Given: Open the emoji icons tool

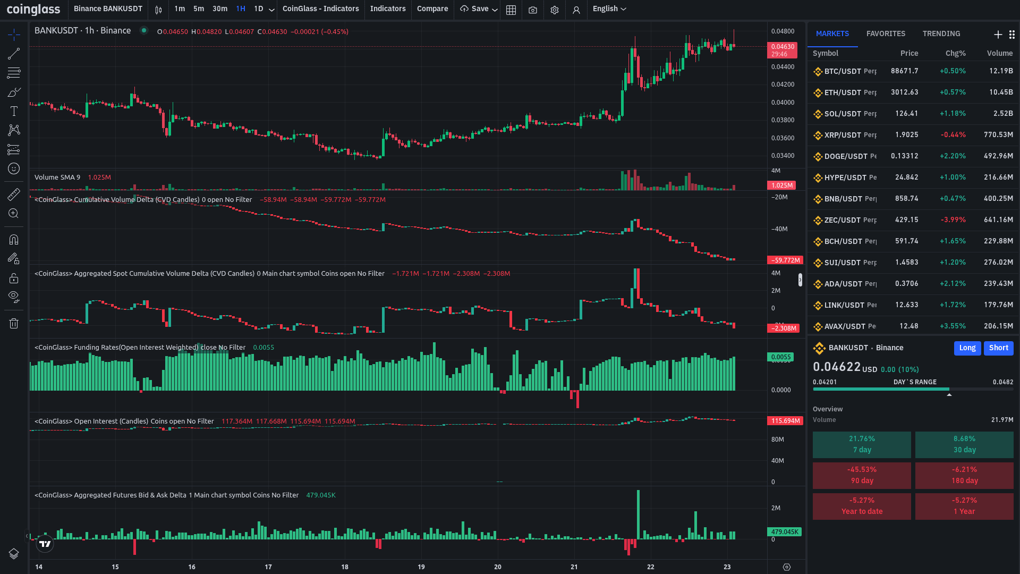Looking at the screenshot, I should coord(14,168).
